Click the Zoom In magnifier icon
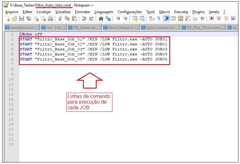This screenshot has height=164, width=240. 118,19
